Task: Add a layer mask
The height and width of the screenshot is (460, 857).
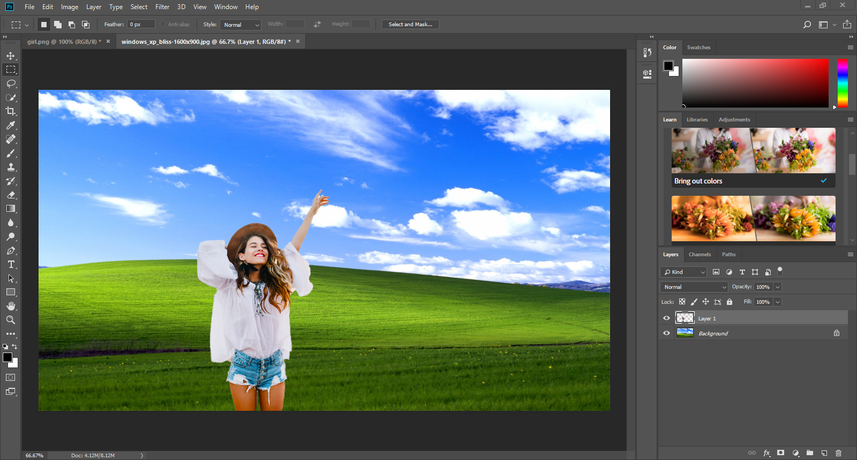Action: [781, 453]
